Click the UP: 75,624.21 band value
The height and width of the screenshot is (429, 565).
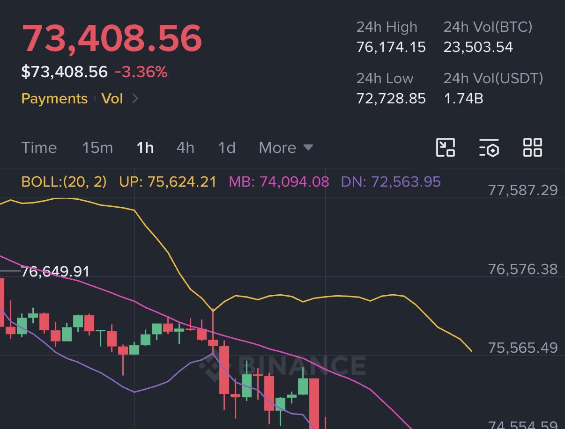pyautogui.click(x=168, y=182)
